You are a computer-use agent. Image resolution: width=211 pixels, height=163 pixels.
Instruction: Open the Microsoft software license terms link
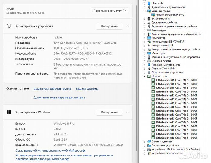point(64,157)
